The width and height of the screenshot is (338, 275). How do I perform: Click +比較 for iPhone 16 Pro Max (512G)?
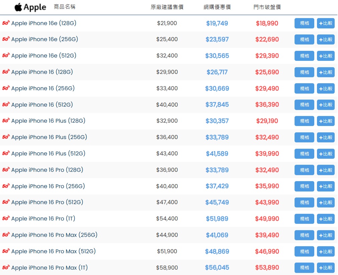(x=326, y=252)
